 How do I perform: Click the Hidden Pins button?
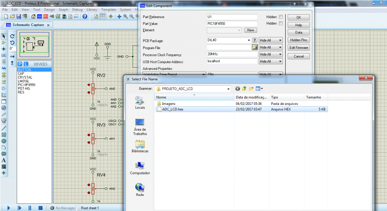(299, 40)
